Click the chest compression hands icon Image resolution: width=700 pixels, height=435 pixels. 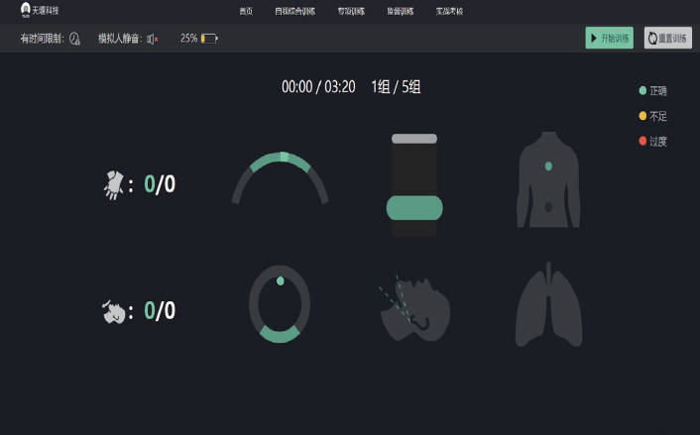click(x=115, y=184)
